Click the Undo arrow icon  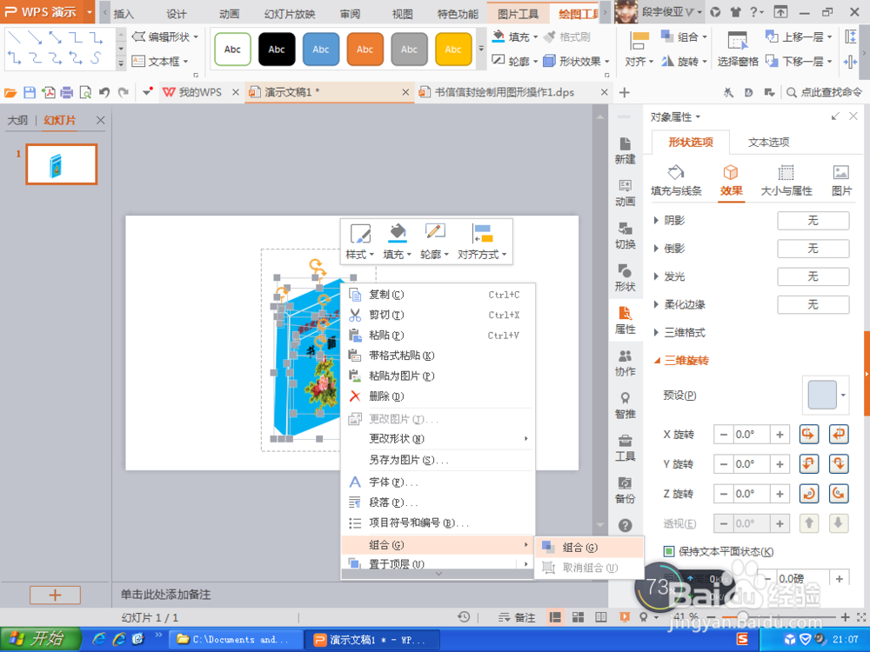[x=104, y=93]
